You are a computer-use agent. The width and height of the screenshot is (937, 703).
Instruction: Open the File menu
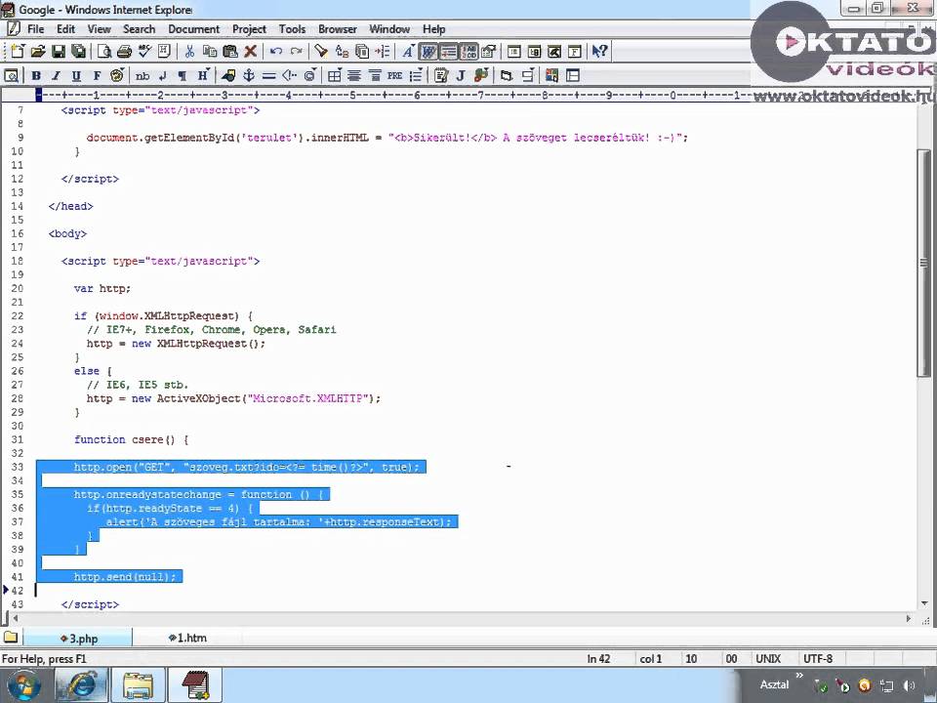click(x=35, y=28)
